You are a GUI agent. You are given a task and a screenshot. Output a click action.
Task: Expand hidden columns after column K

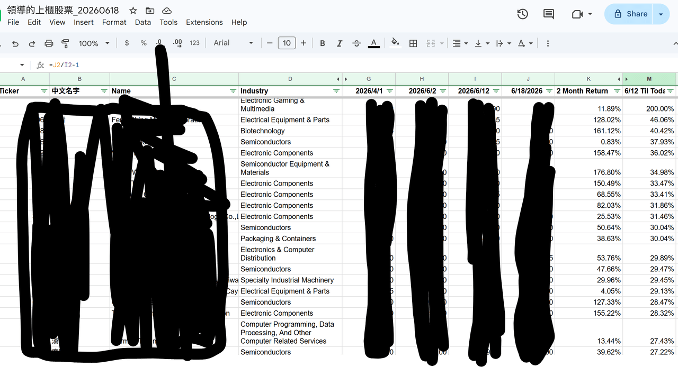[x=619, y=79]
